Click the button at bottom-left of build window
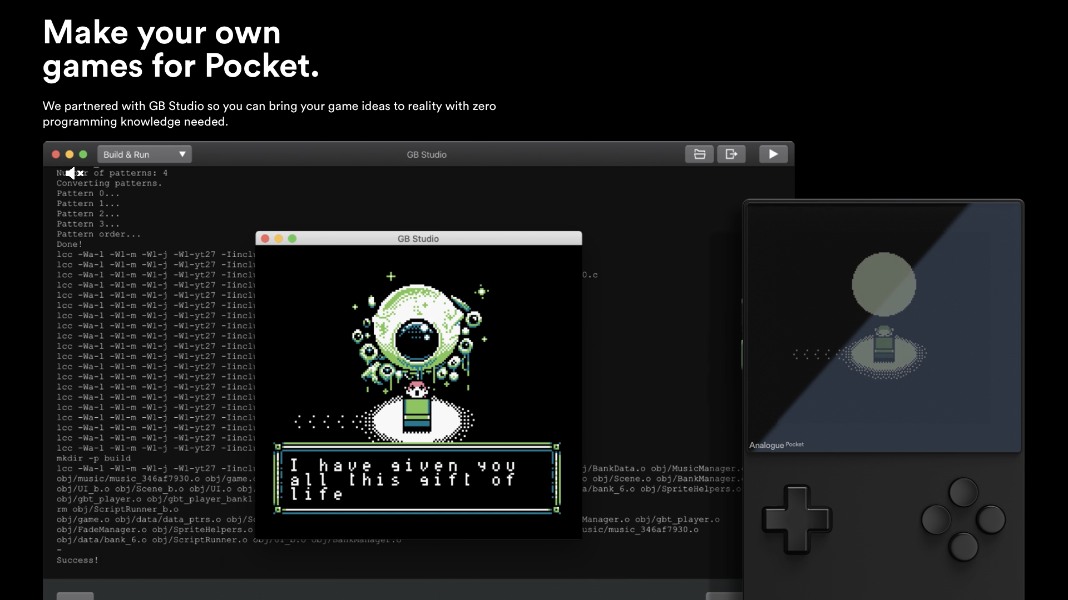 pyautogui.click(x=75, y=596)
